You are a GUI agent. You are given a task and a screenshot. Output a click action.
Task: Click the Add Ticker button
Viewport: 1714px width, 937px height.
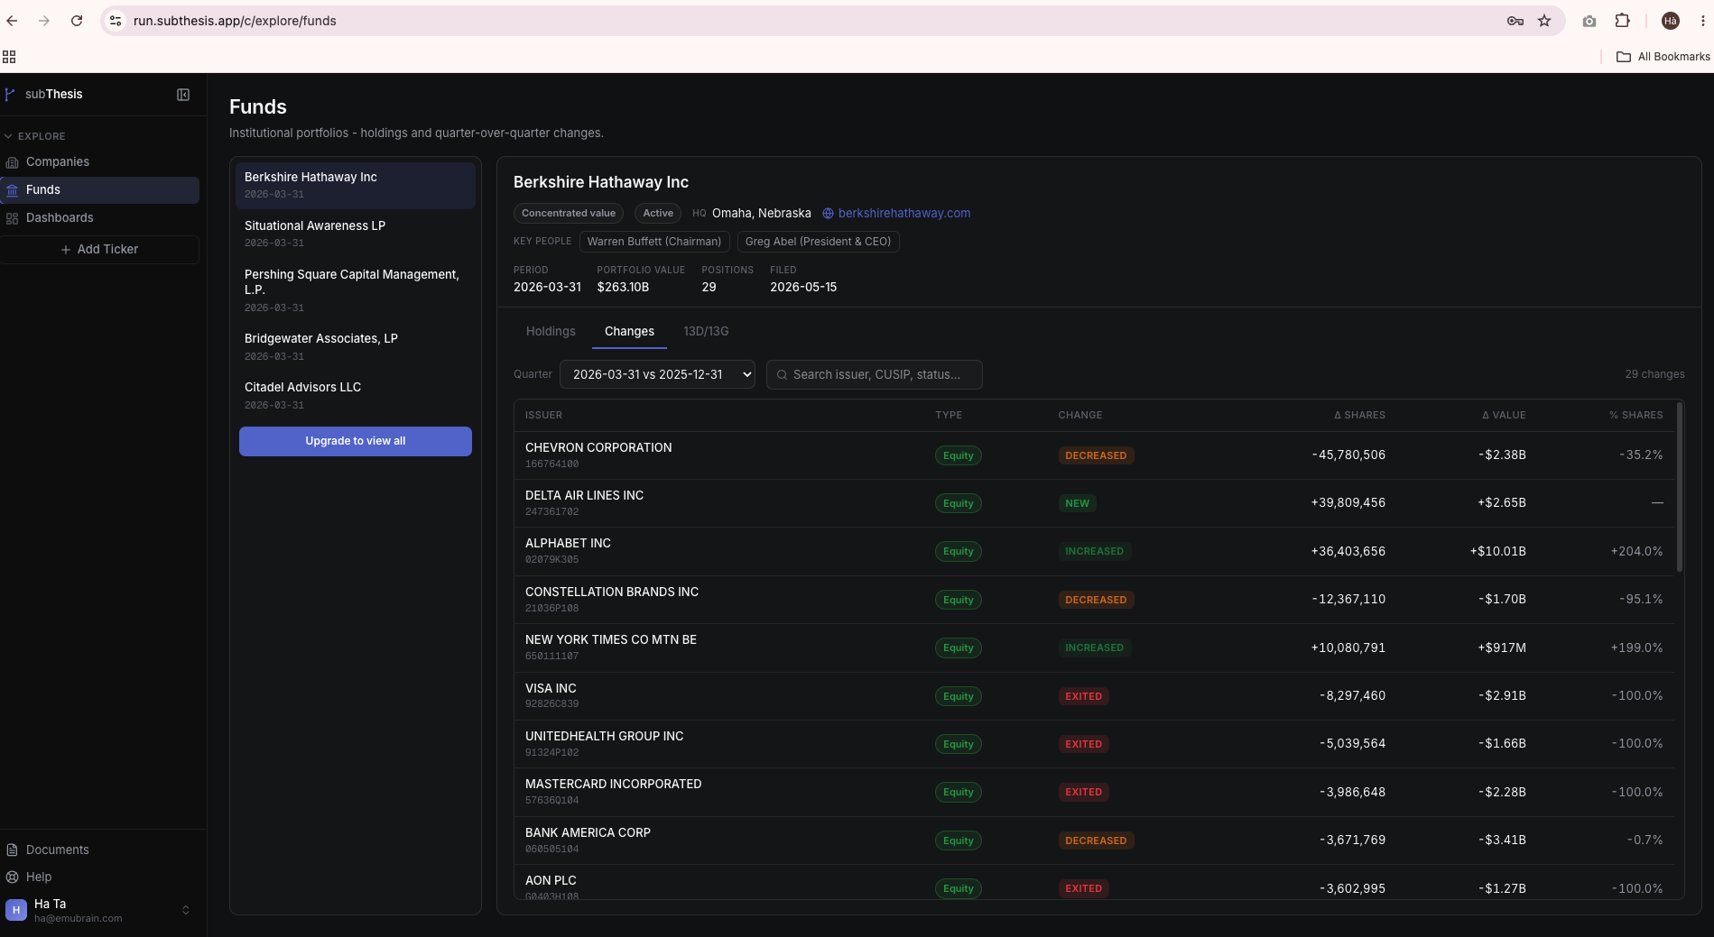coord(99,250)
